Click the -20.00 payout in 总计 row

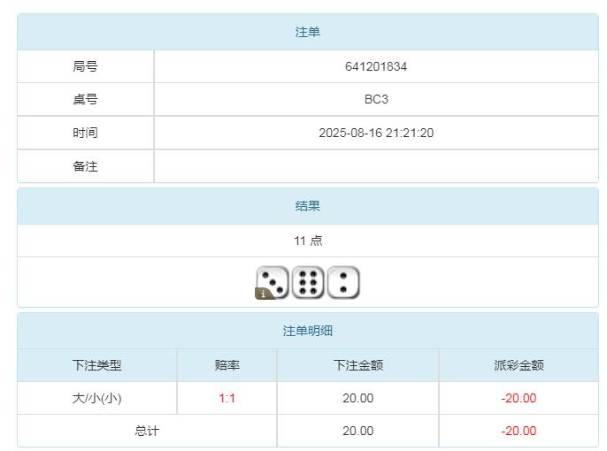click(519, 431)
